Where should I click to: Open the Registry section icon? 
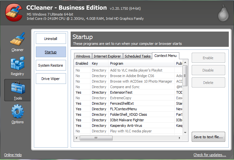point(18,63)
